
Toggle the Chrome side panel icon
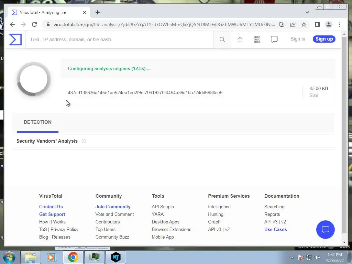coord(317,24)
